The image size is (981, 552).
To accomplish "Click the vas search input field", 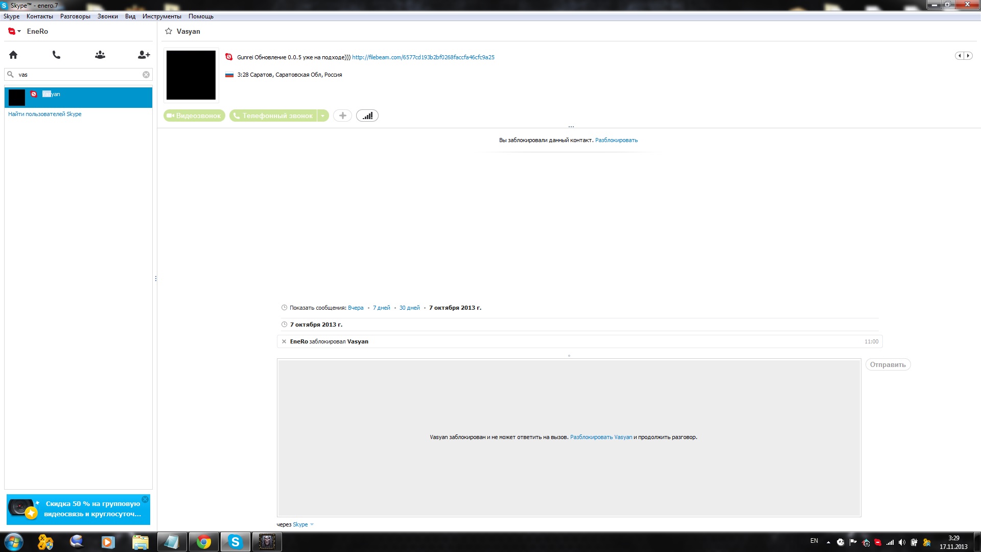I will coord(77,75).
